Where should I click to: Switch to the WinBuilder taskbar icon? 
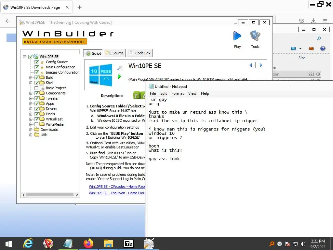coord(149,243)
